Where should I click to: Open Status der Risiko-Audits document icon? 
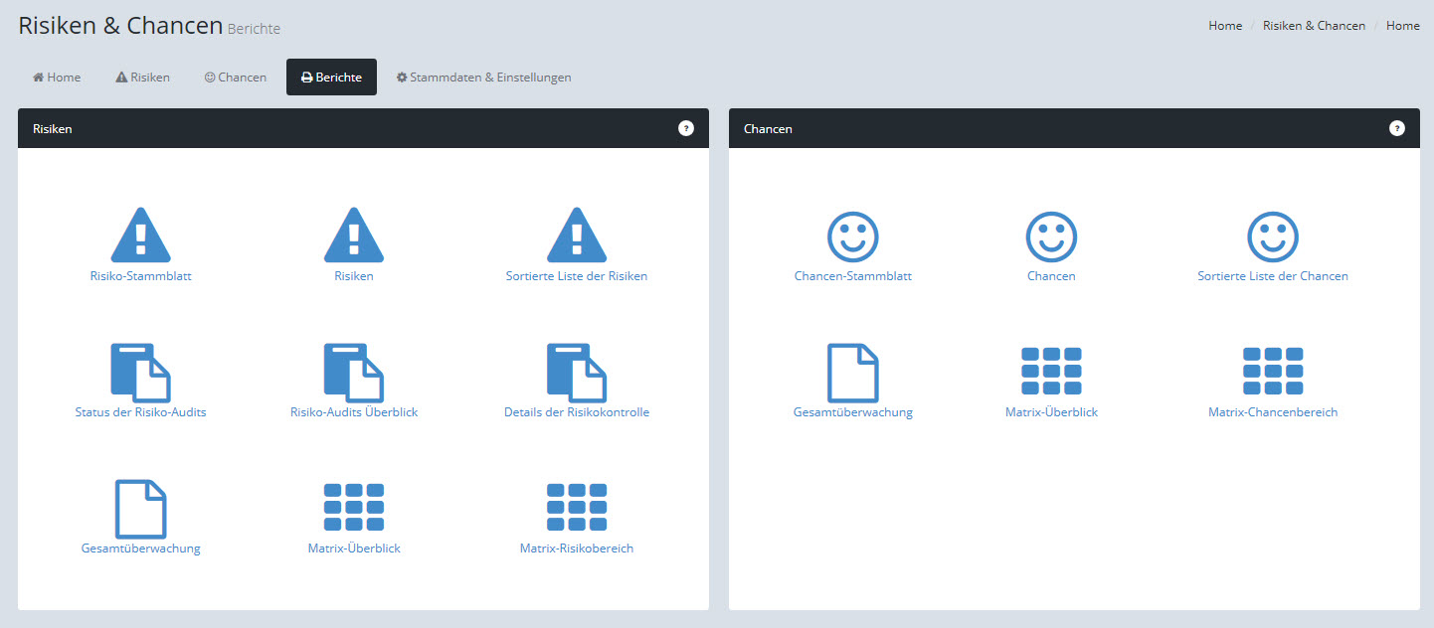(x=140, y=372)
